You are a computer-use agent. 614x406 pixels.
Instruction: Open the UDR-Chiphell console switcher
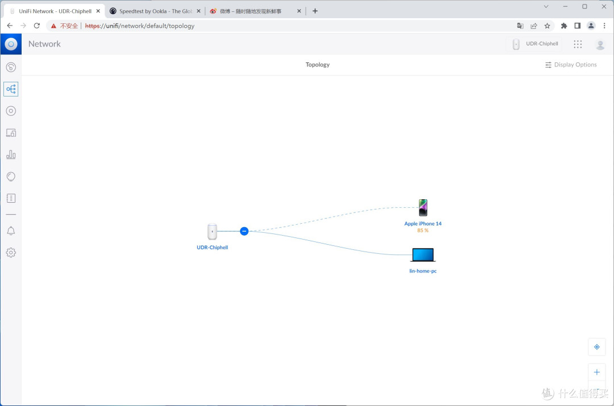tap(535, 44)
